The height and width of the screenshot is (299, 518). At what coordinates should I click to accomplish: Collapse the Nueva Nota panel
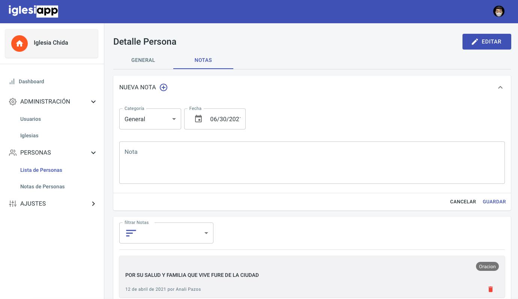tap(500, 87)
